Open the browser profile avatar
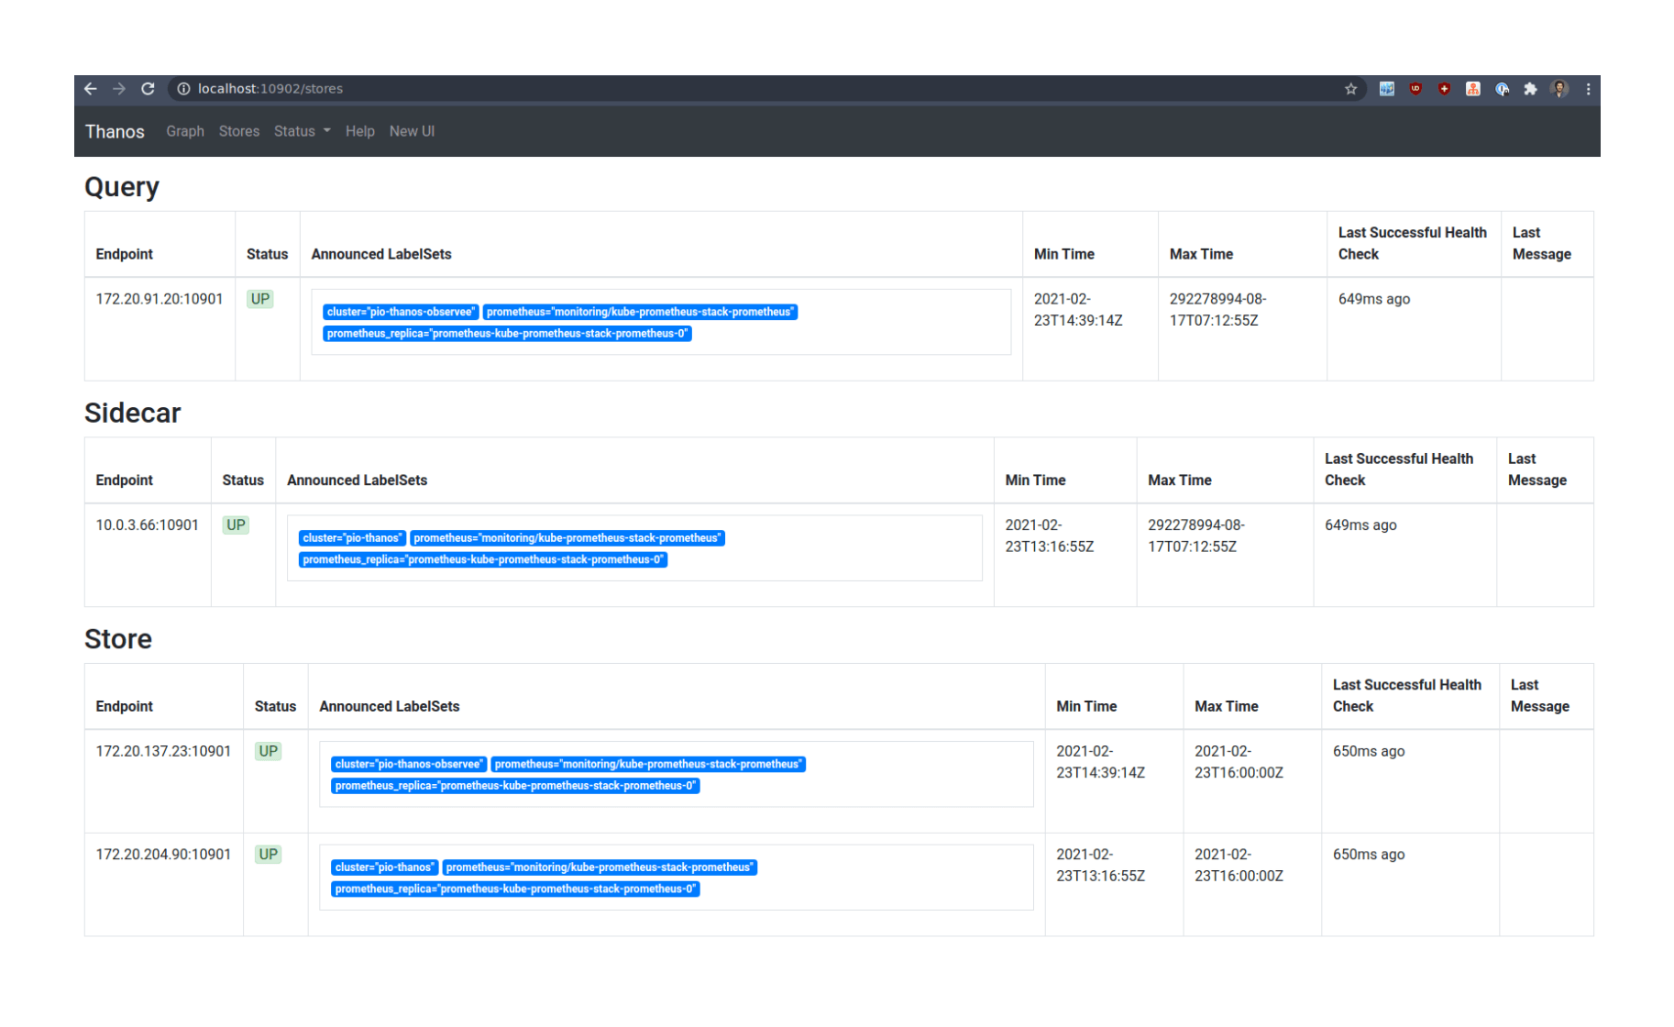Screen dimensions: 1674x1027 1559,89
